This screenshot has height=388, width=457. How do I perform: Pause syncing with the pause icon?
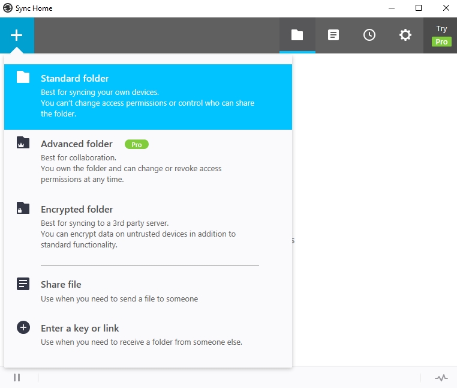pos(17,378)
